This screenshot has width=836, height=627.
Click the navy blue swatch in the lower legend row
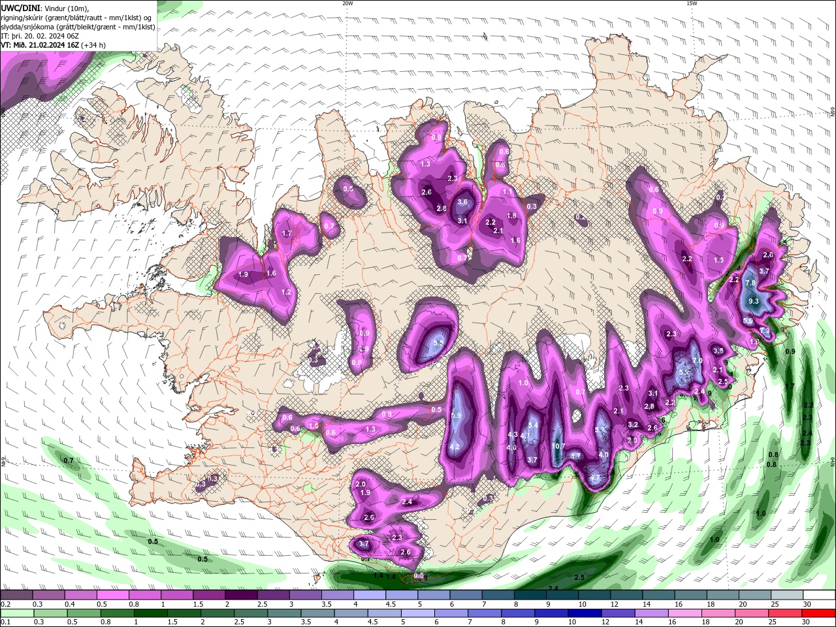pos(584,613)
